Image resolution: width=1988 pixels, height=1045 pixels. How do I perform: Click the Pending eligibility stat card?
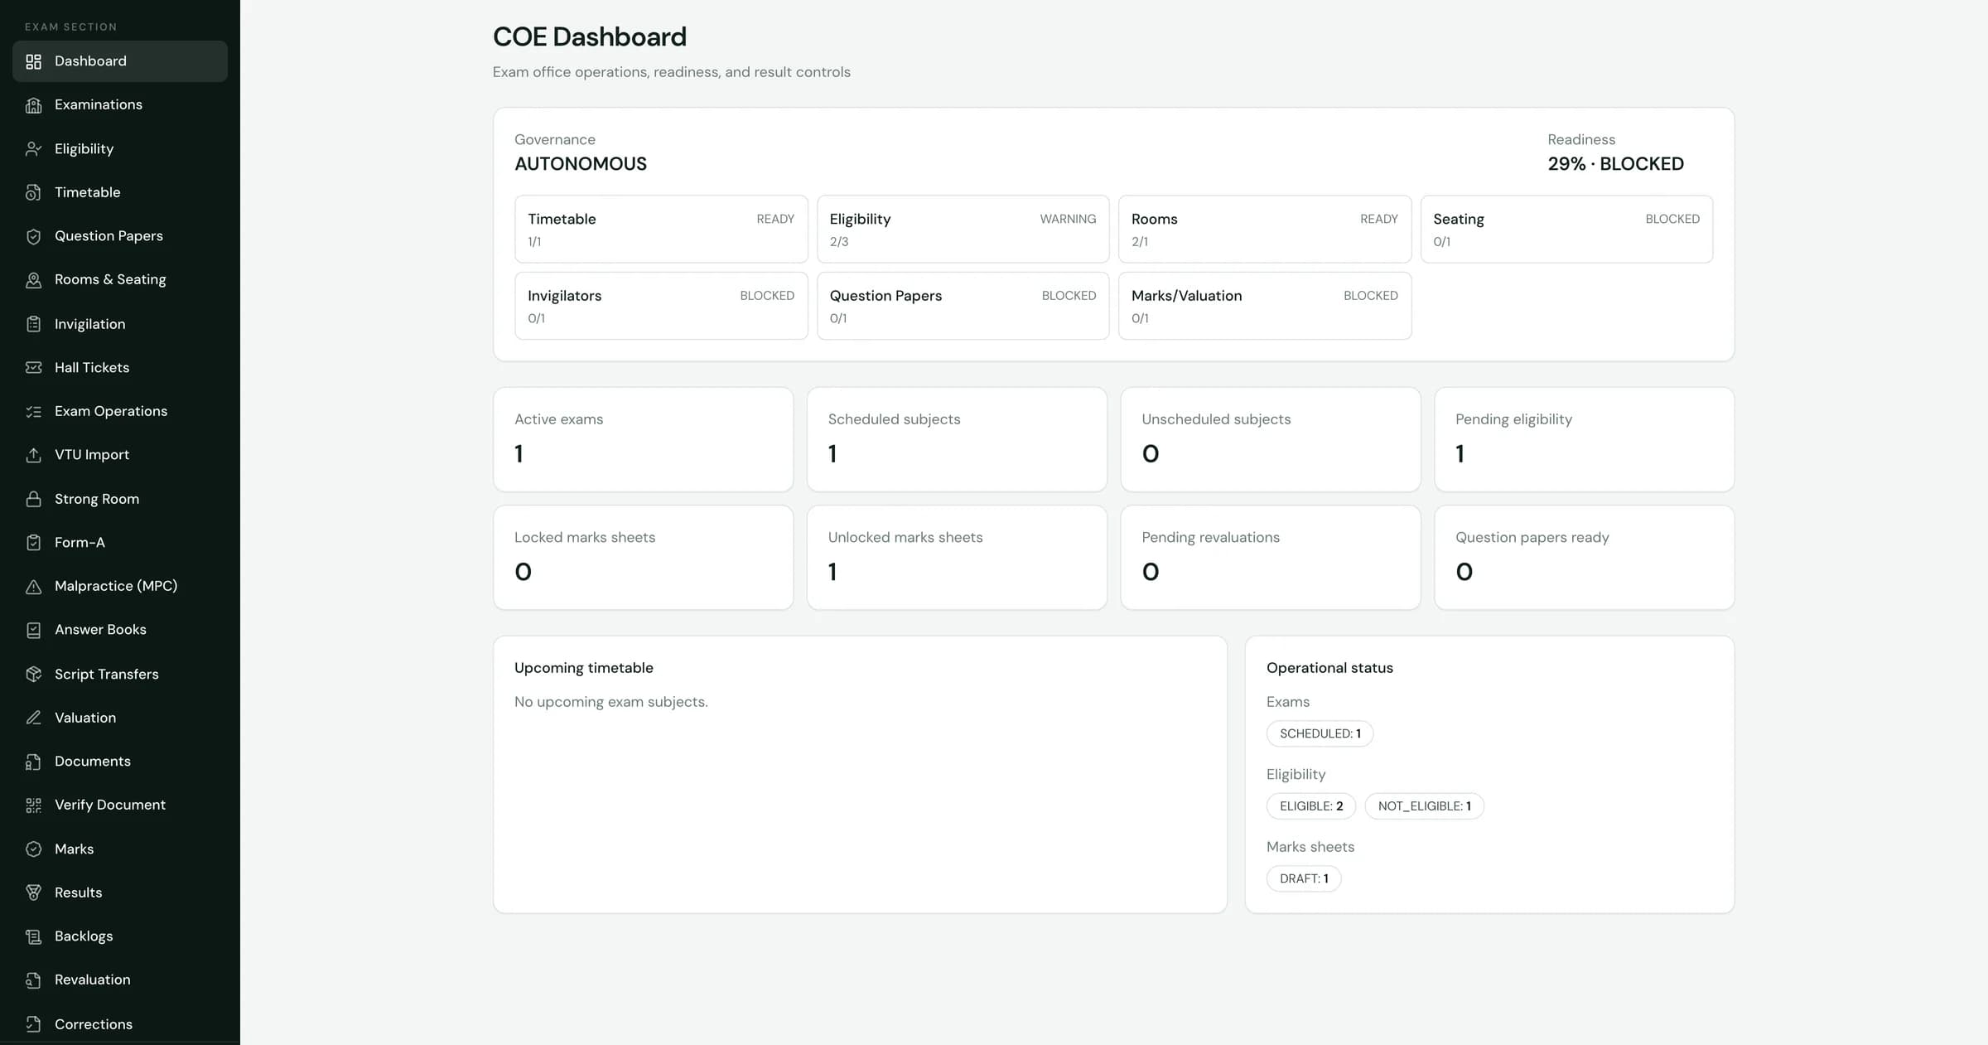[1584, 439]
